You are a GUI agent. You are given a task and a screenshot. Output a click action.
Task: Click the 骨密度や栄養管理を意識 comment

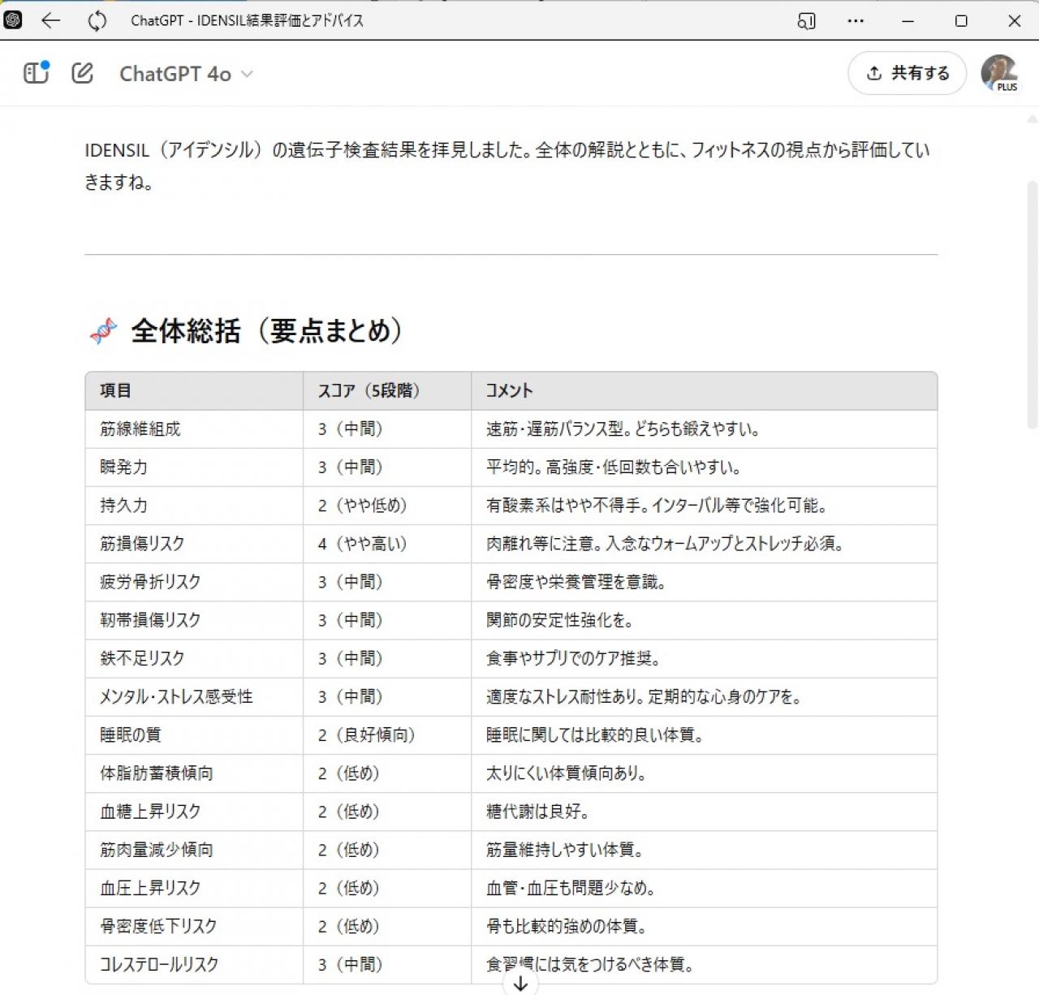576,581
